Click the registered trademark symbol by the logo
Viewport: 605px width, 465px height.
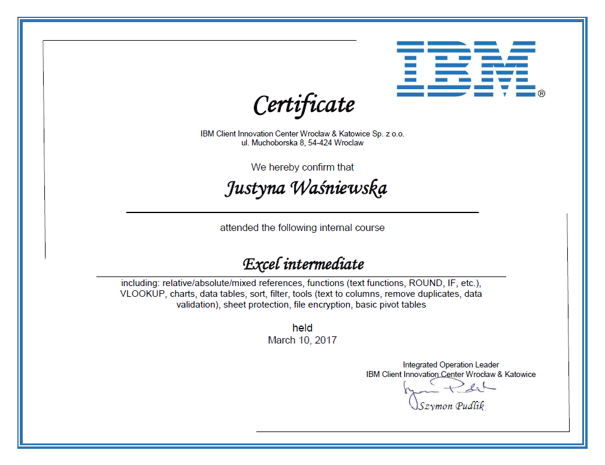click(542, 94)
